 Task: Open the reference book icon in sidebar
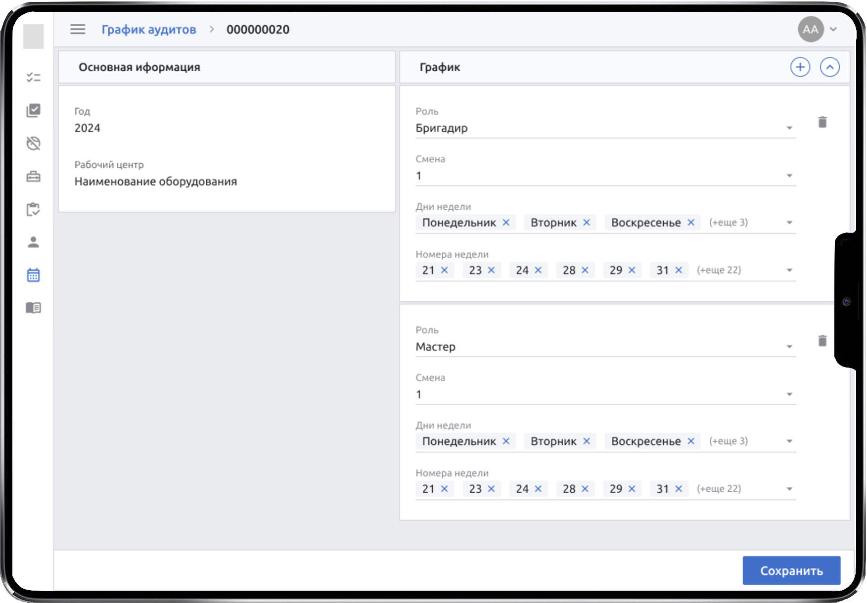click(33, 308)
